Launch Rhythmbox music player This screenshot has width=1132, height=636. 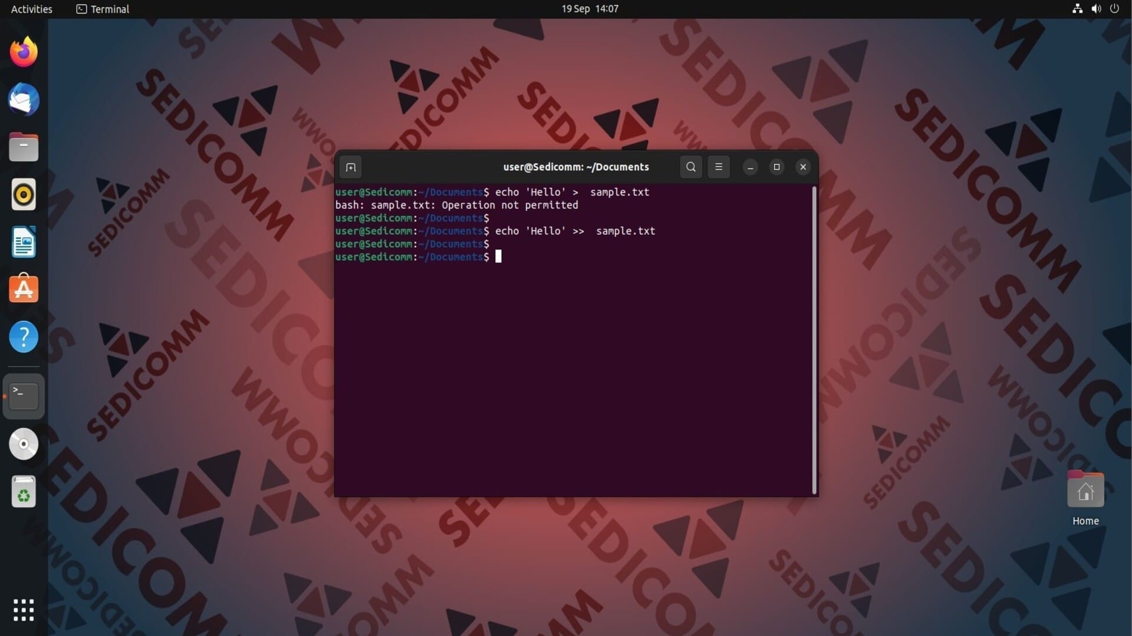[24, 194]
